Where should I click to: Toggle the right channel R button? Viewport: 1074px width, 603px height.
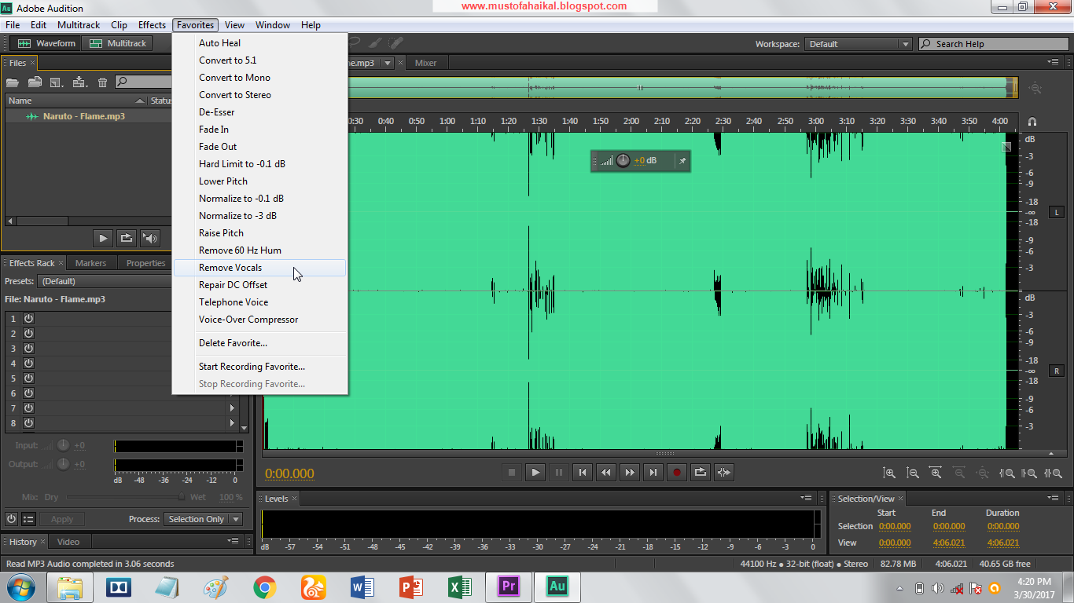[1057, 371]
